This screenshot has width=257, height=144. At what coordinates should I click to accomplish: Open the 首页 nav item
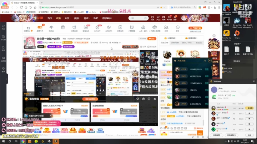(50, 18)
